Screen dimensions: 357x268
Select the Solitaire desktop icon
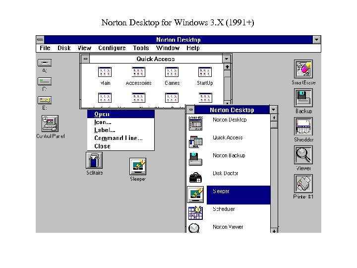[x=94, y=160]
